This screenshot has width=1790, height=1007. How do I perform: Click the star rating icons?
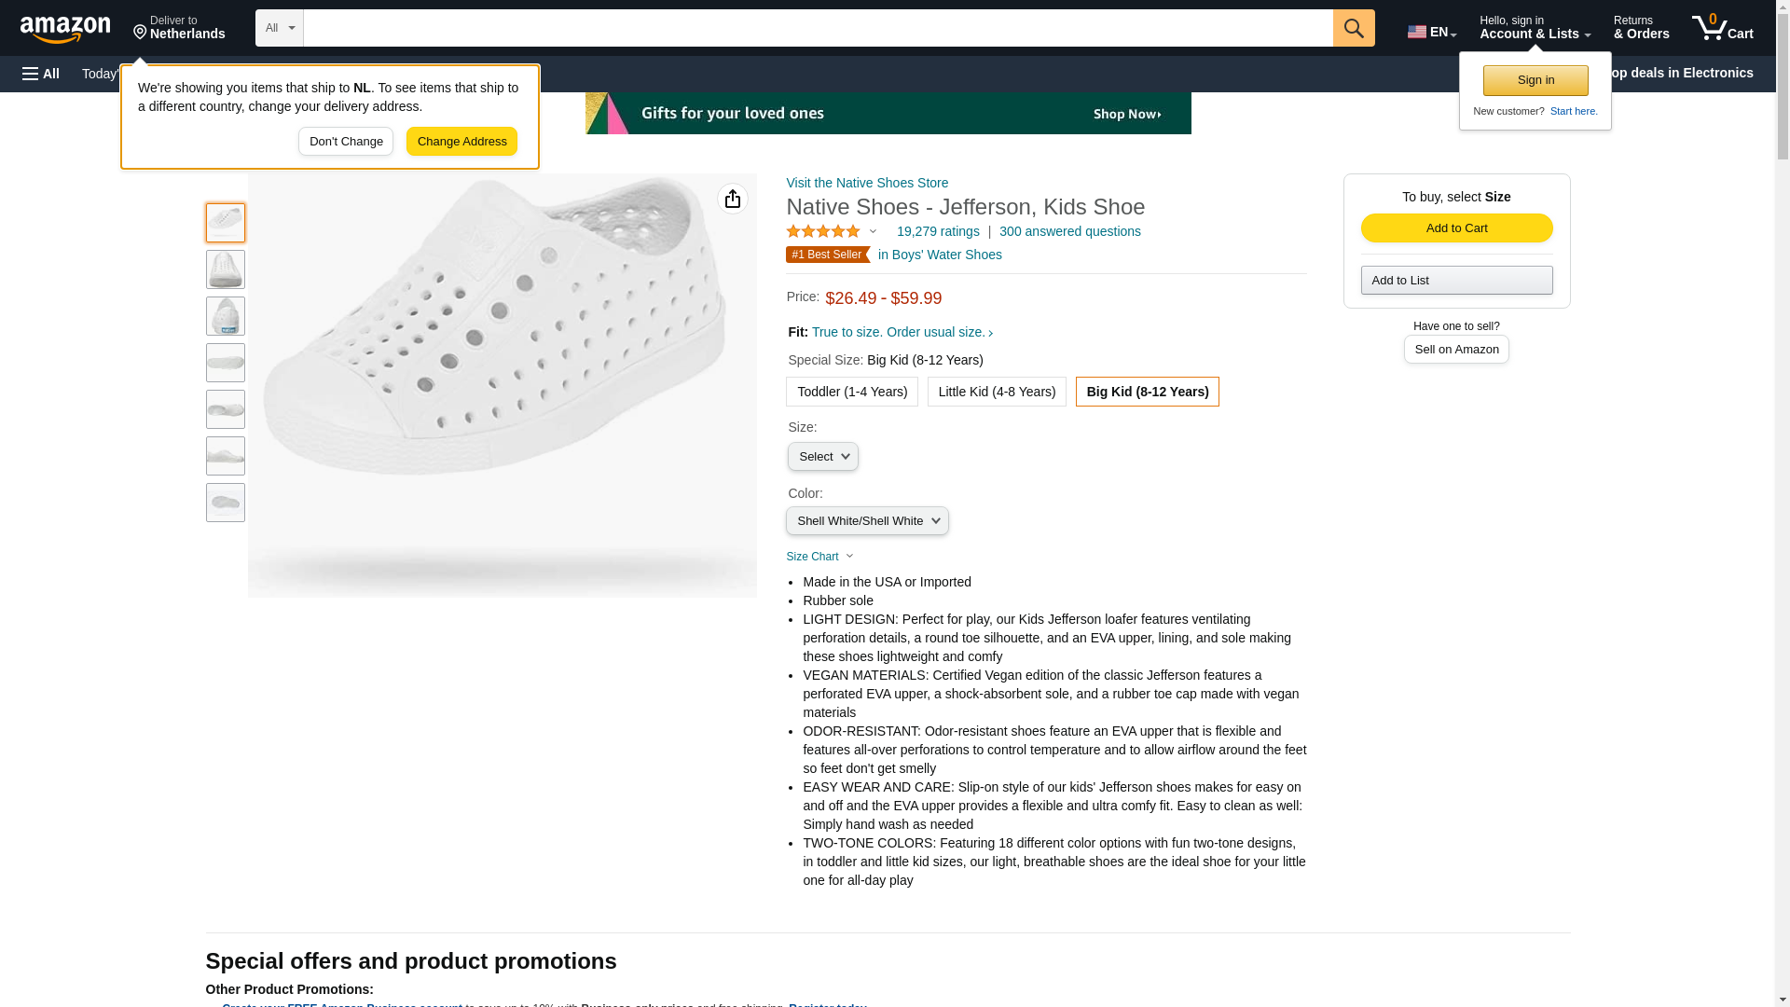tap(823, 231)
